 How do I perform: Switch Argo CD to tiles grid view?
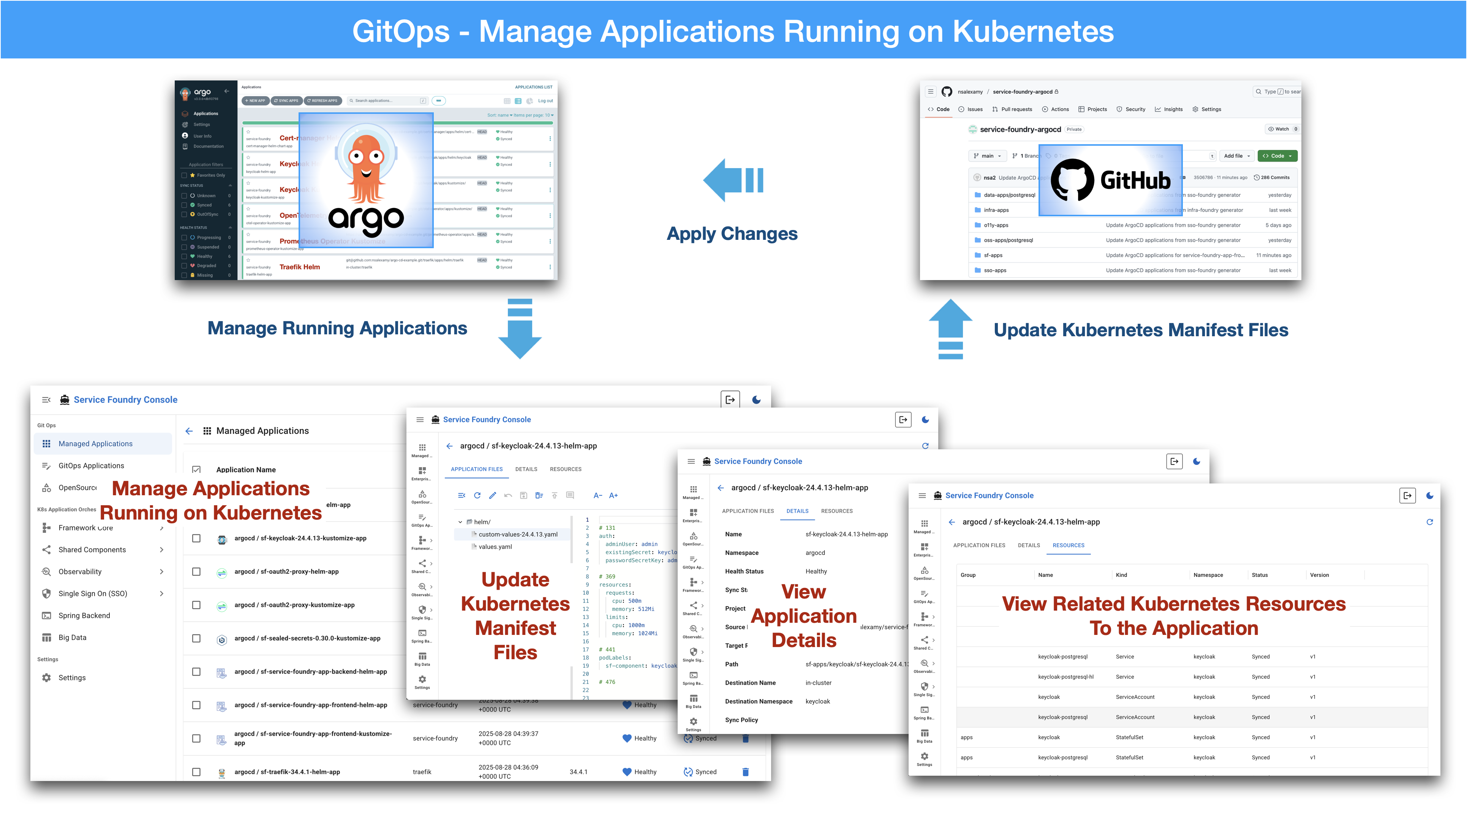[x=507, y=101]
